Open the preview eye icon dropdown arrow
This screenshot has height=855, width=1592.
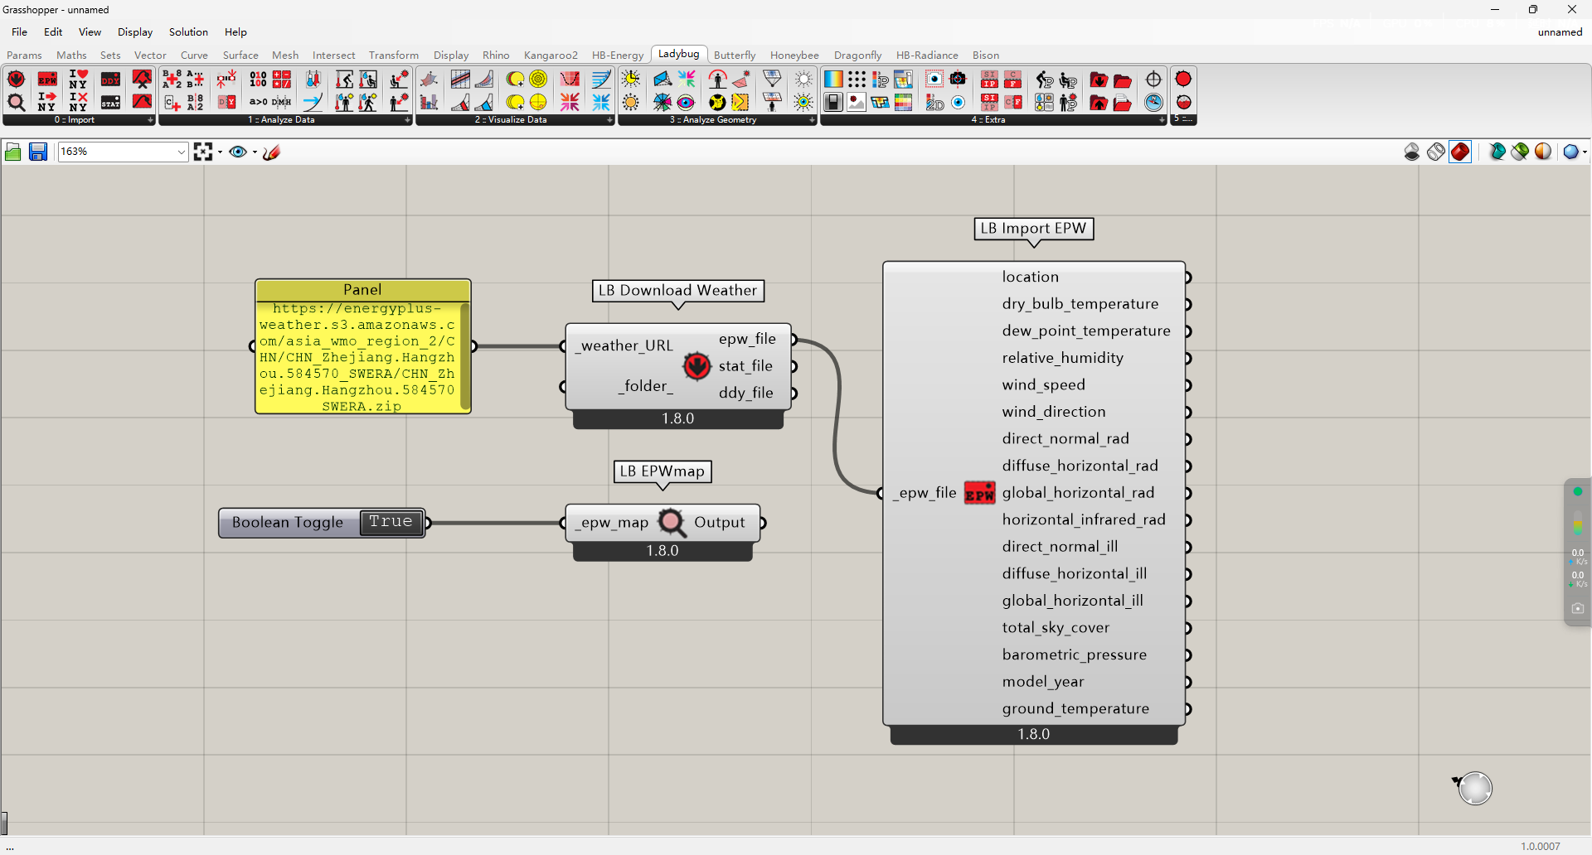(x=255, y=152)
